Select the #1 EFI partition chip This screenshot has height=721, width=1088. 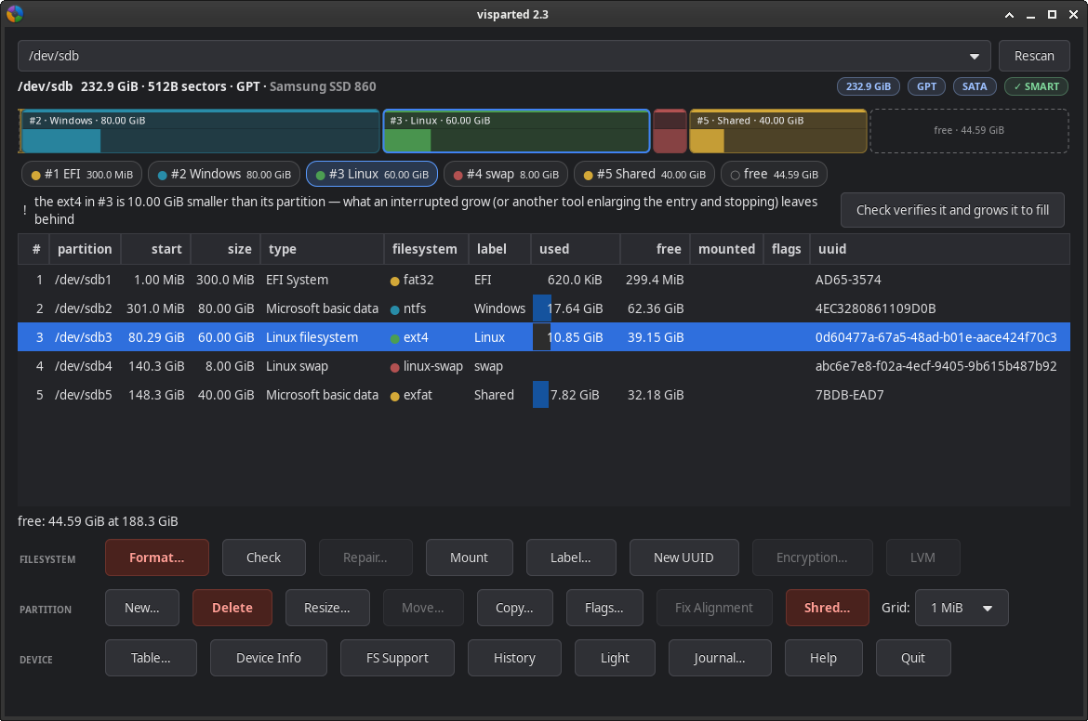pyautogui.click(x=82, y=174)
